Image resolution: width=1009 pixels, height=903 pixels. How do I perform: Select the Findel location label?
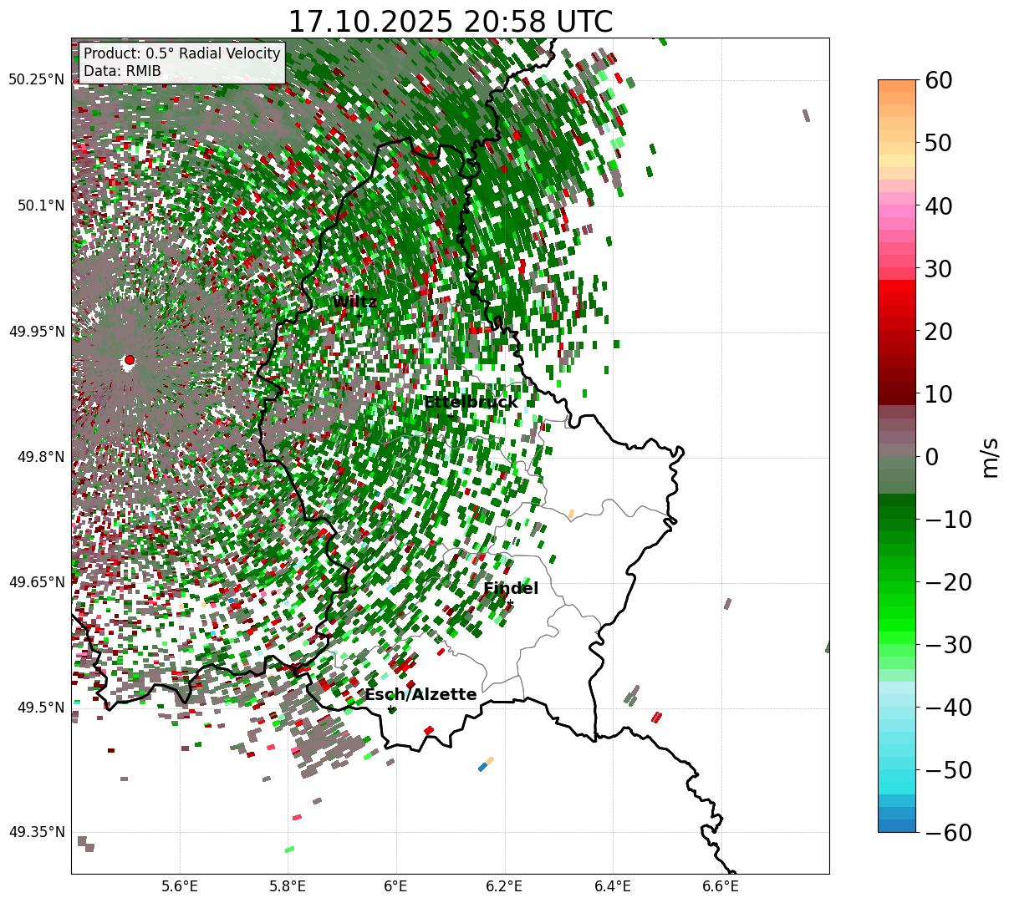(511, 589)
